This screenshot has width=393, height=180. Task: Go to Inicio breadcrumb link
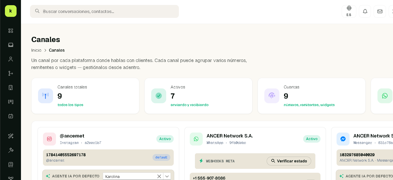(36, 50)
